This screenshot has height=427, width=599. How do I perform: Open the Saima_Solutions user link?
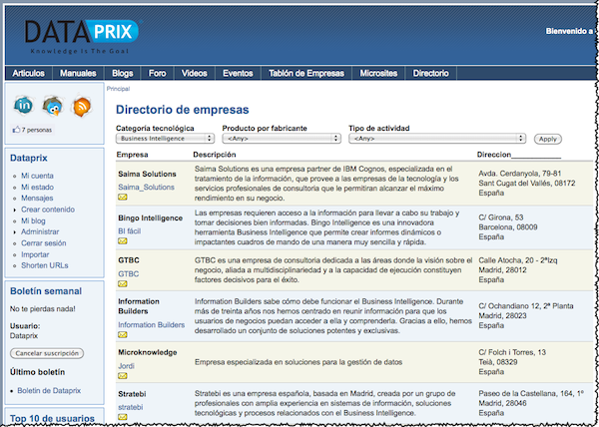point(146,188)
